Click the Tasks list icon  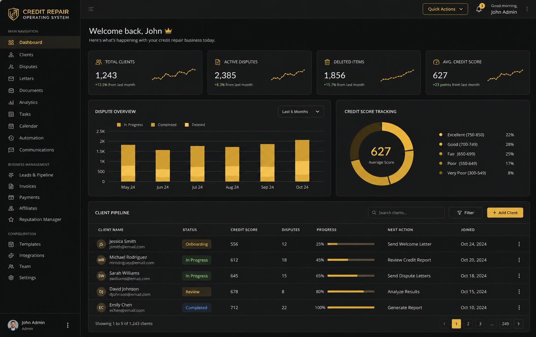point(11,114)
